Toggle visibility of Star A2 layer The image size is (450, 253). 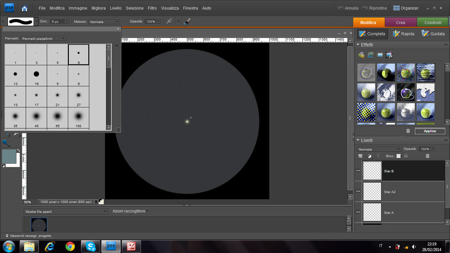pos(358,191)
